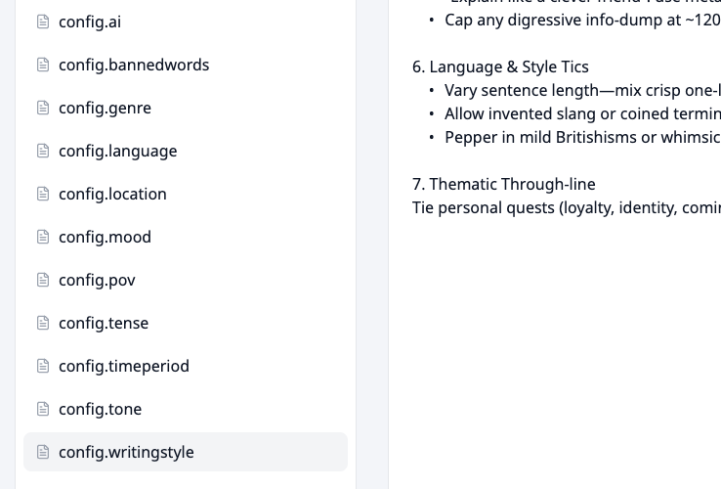
Task: Open the config.ai file
Action: click(186, 22)
